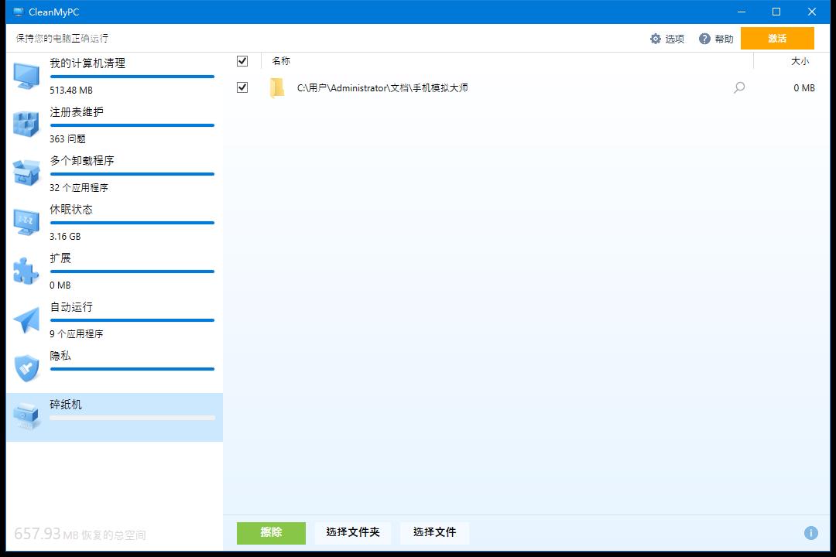Click the registry cubes icon for 注册表维护
836x557 pixels.
coord(26,125)
